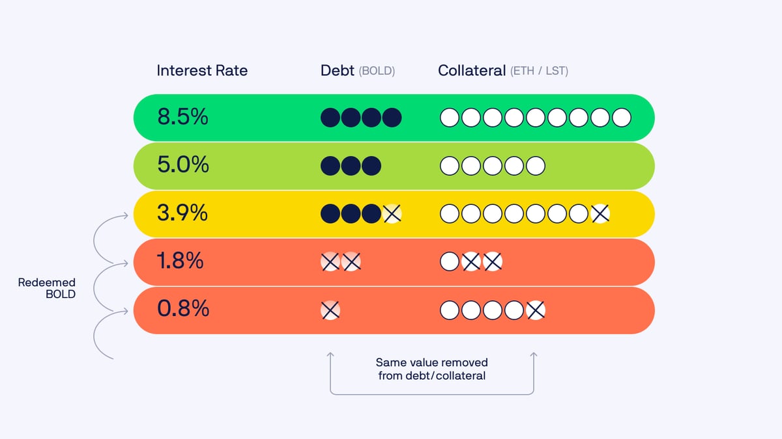Click the 'Same value removed from debt/collateral' caption

tap(431, 369)
